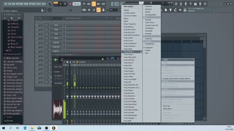Viewport: 234px width, 131px height.
Task: Click the step-edit arrow toolbar icon
Action: (89, 10)
